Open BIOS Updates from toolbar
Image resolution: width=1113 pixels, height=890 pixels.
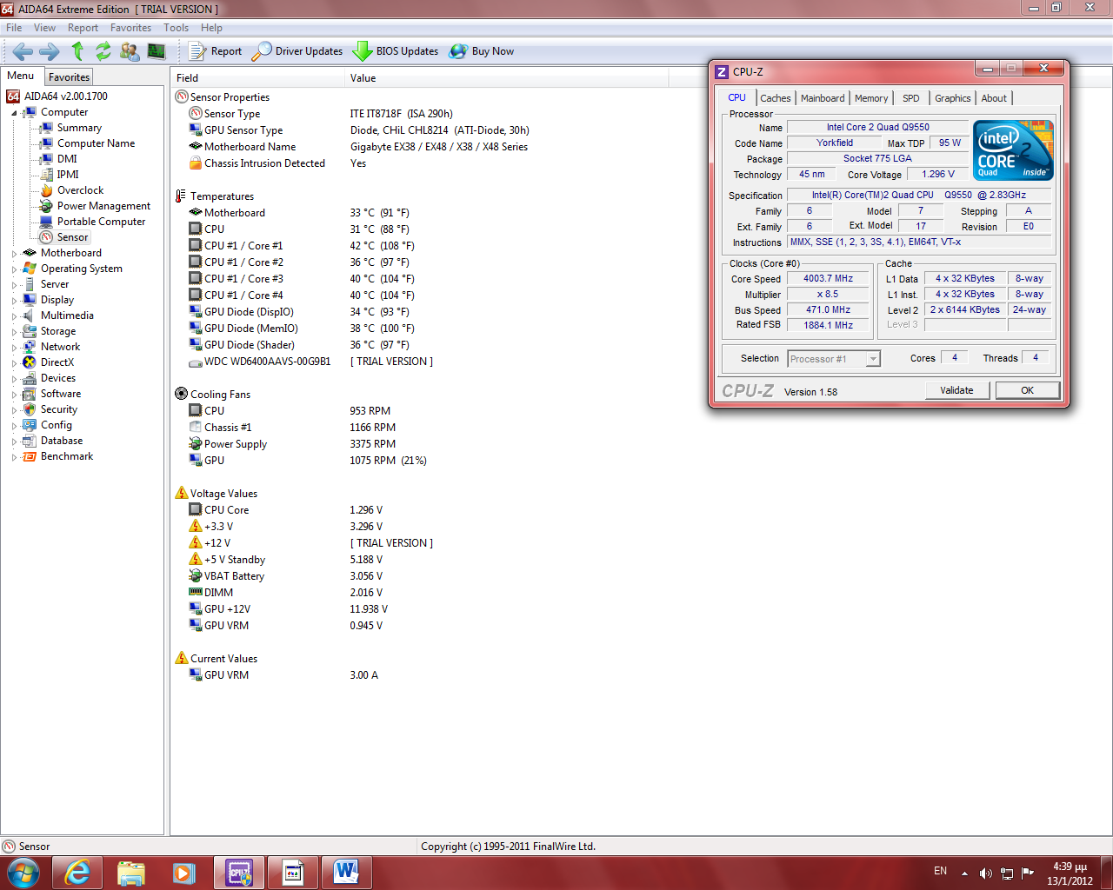pos(396,51)
